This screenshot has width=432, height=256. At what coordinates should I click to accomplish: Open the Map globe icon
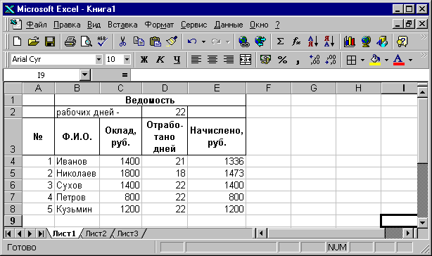(366, 41)
